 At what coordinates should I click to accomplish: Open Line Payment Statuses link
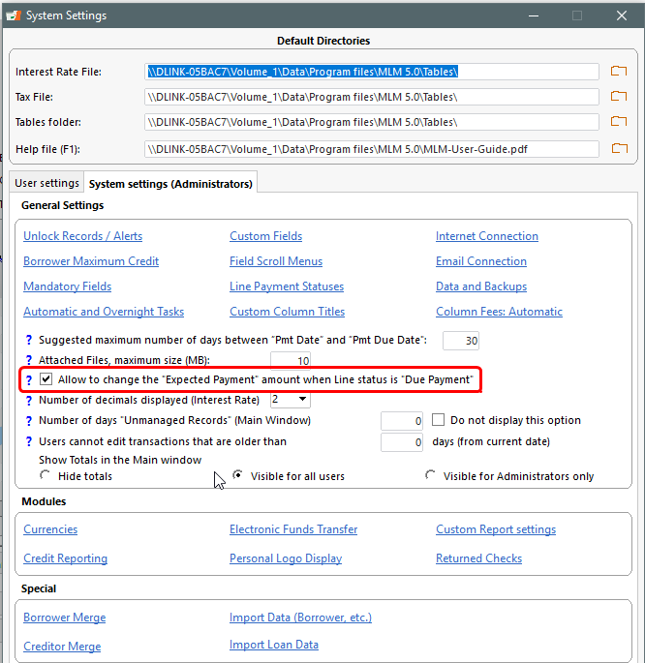pyautogui.click(x=287, y=286)
